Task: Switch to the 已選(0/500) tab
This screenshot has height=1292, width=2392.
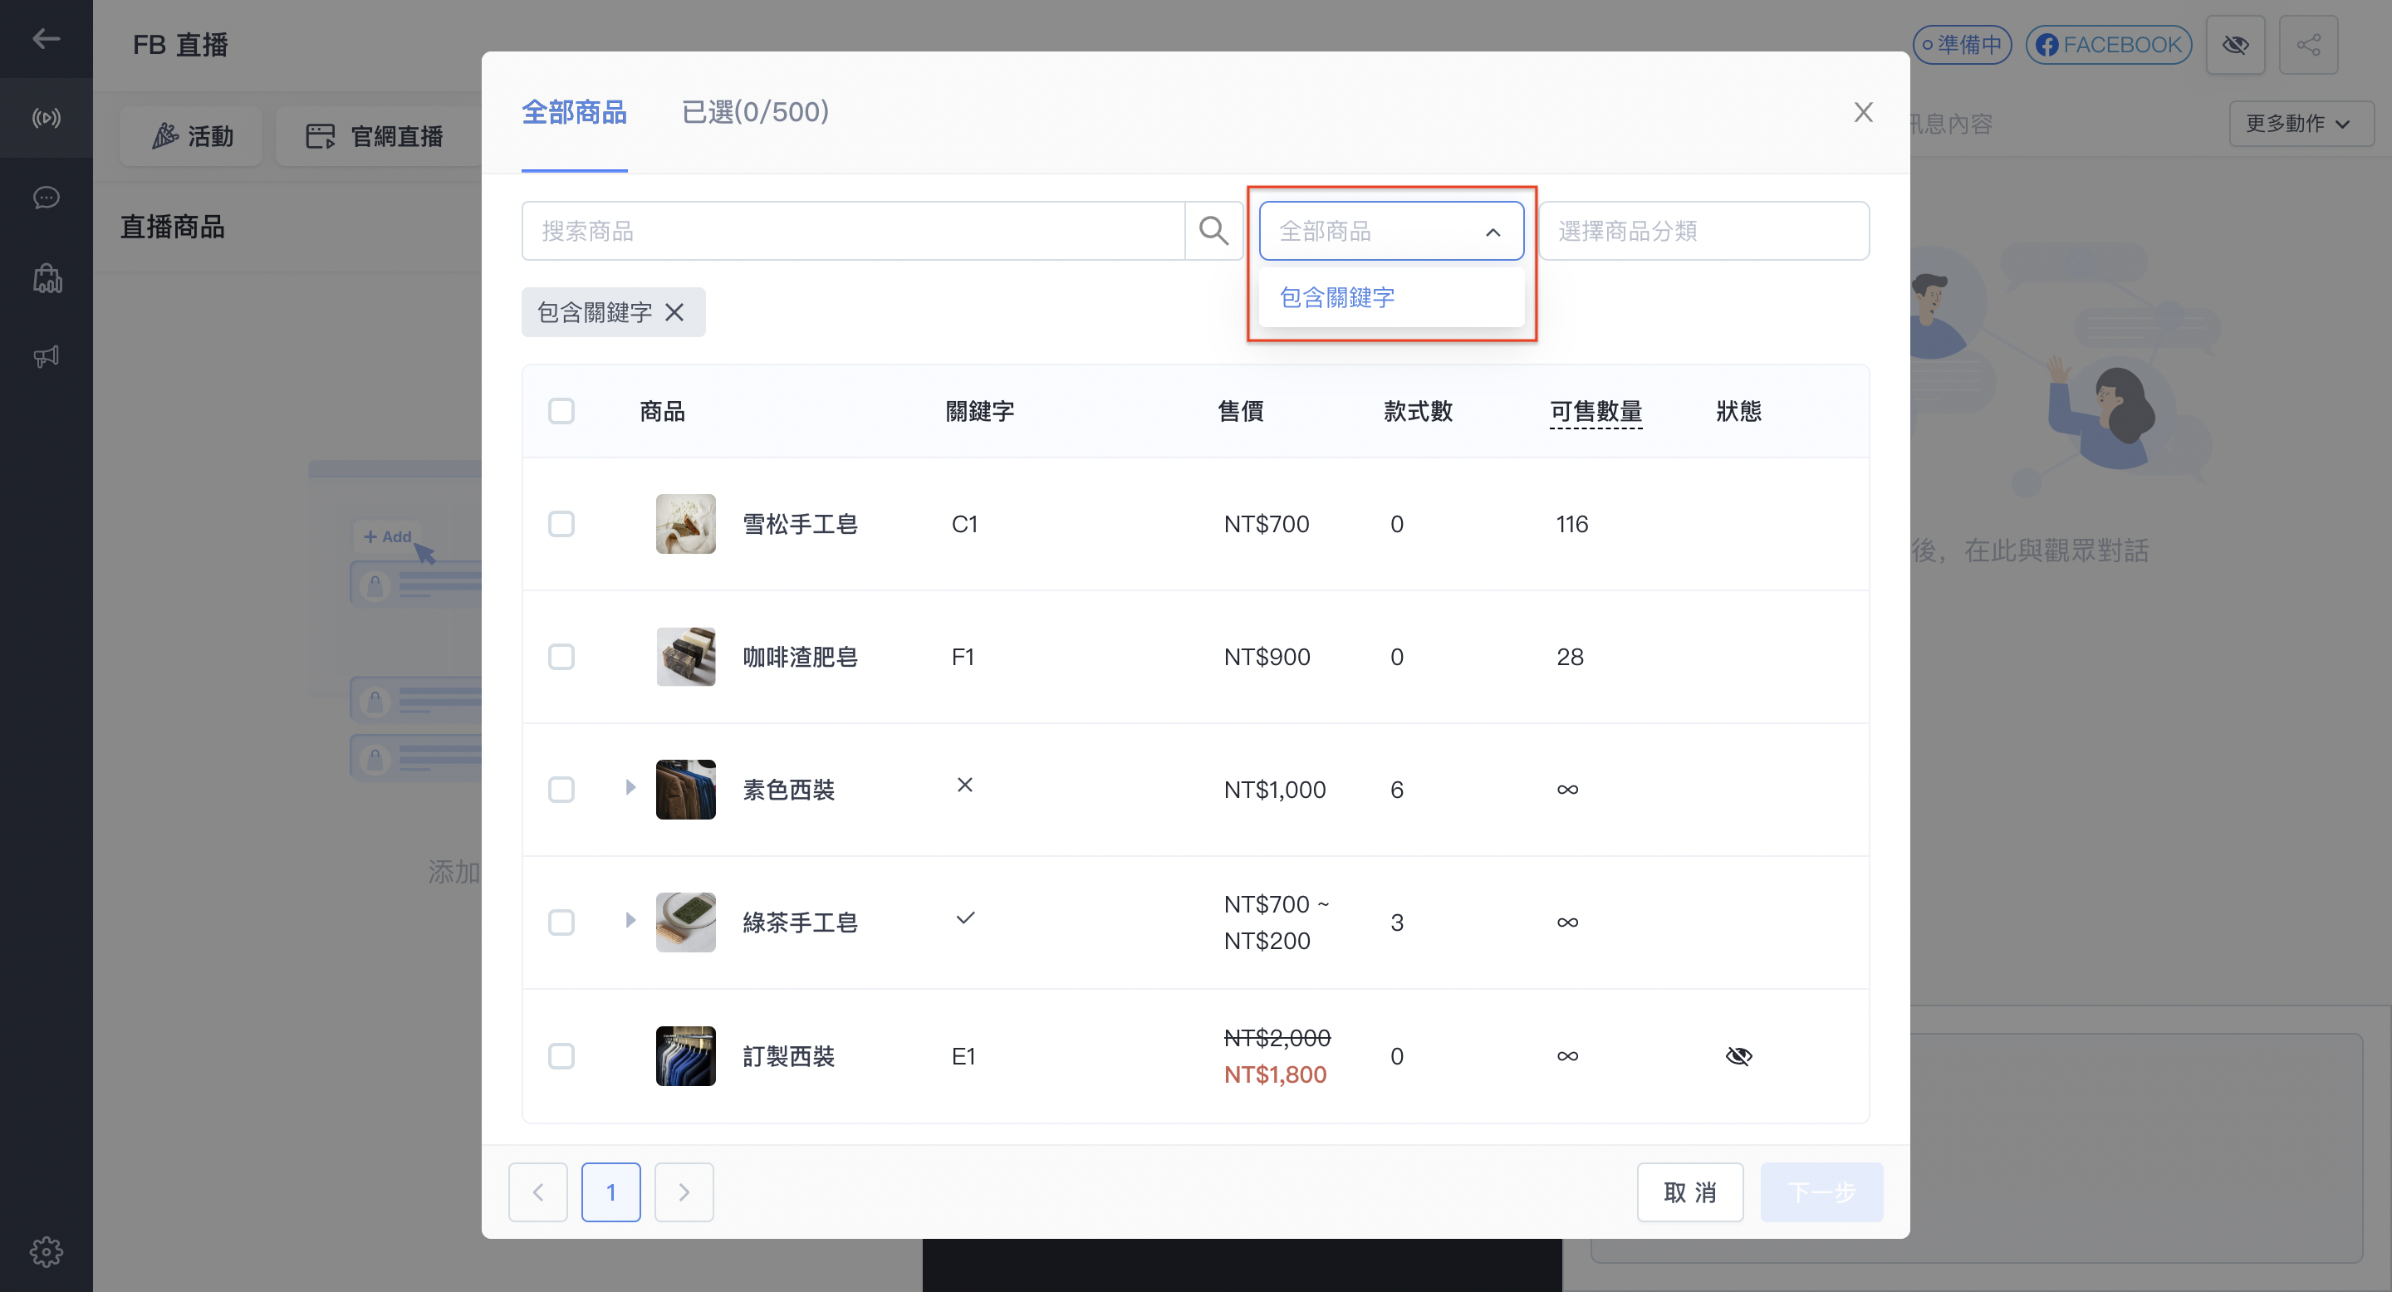Action: pyautogui.click(x=755, y=111)
